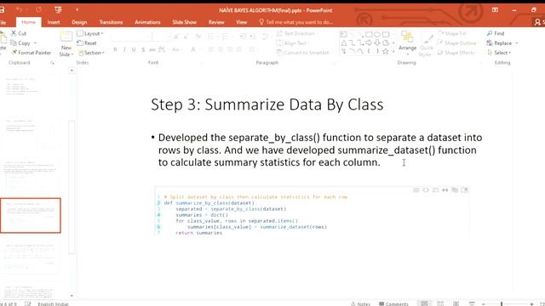This screenshot has width=545, height=306.
Task: Click the Arrange shapes icon
Action: tap(407, 37)
